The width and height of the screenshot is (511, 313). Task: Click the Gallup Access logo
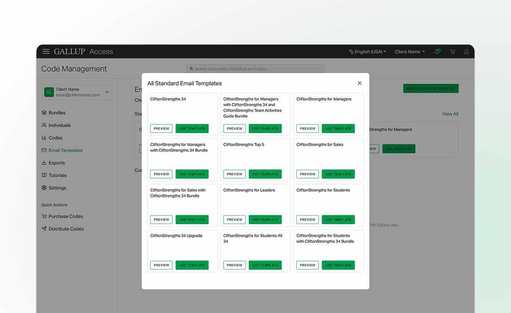click(x=84, y=52)
